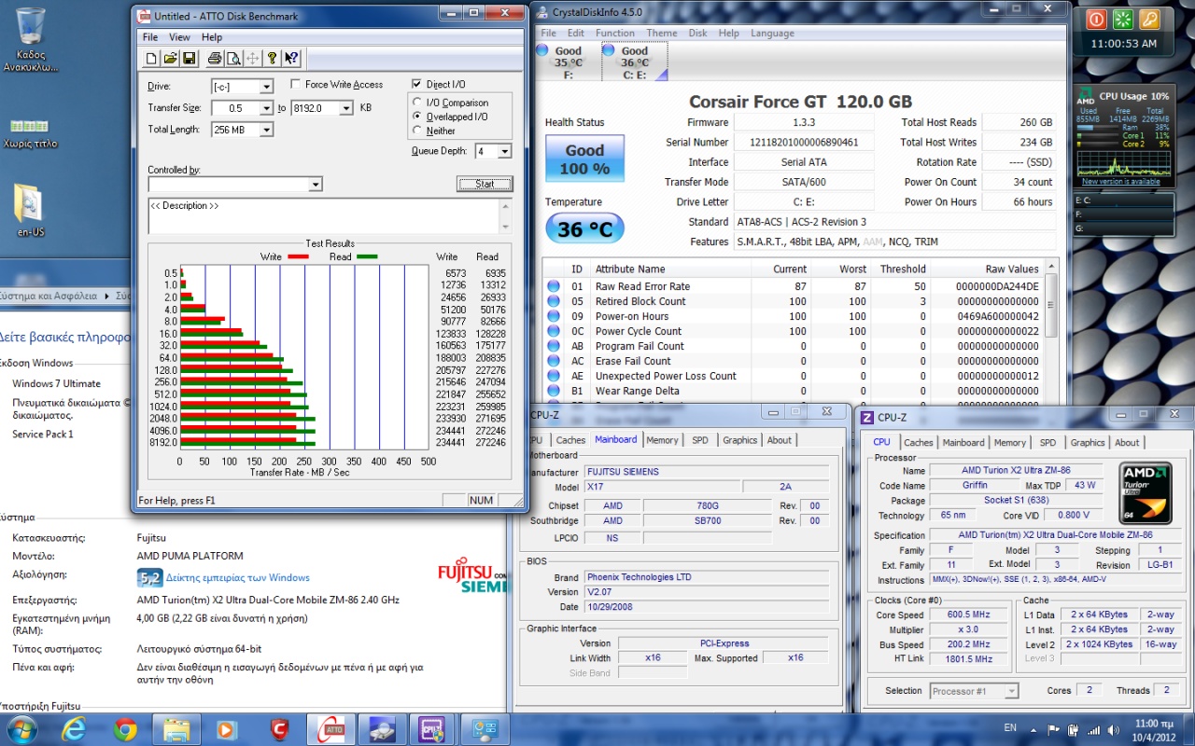The width and height of the screenshot is (1195, 746).
Task: Open the File menu in ATTO Disk Benchmark
Action: [x=149, y=37]
